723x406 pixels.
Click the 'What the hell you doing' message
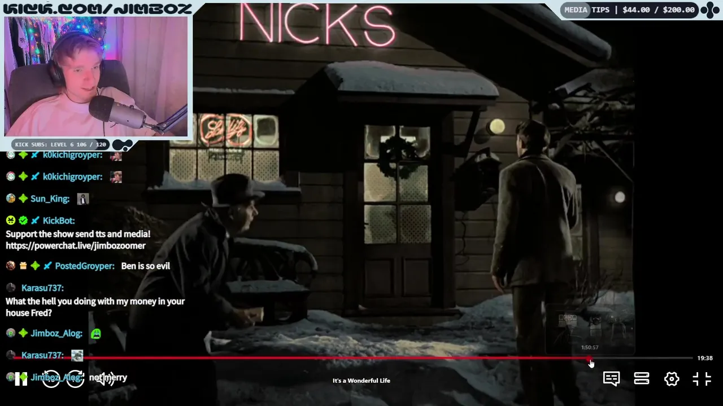(x=95, y=307)
